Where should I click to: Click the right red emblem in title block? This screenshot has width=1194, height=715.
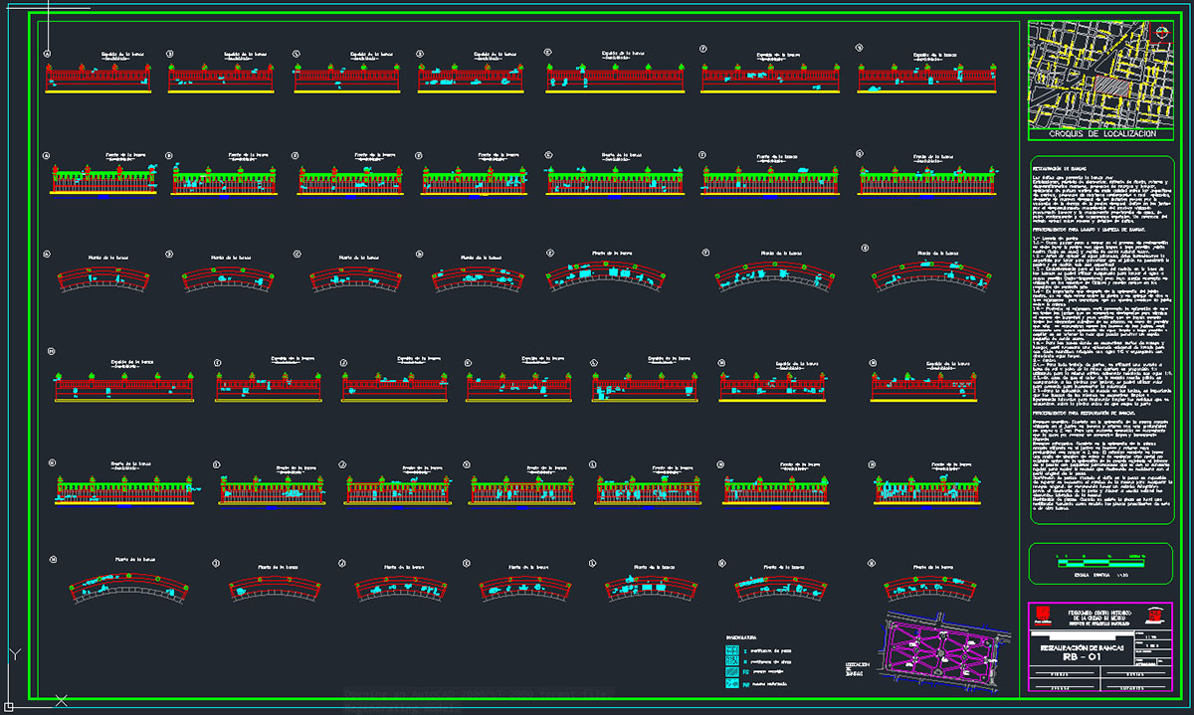[1155, 613]
